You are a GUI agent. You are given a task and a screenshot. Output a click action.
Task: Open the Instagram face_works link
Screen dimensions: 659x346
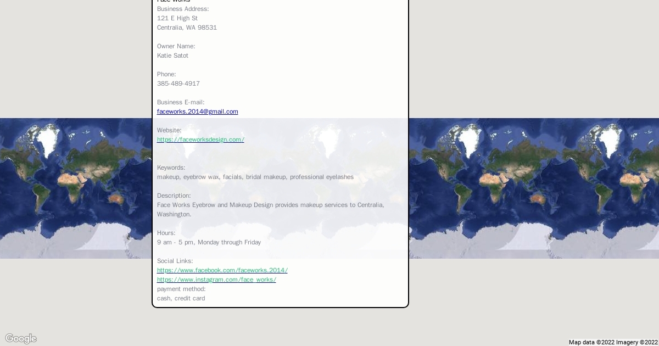pyautogui.click(x=216, y=280)
